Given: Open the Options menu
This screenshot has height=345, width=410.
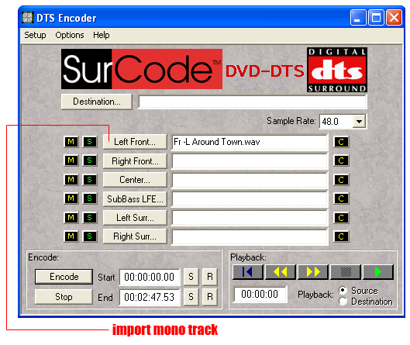Looking at the screenshot, I should [x=70, y=35].
